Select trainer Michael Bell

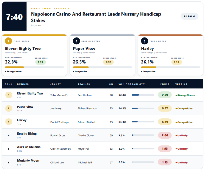[x=85, y=162]
